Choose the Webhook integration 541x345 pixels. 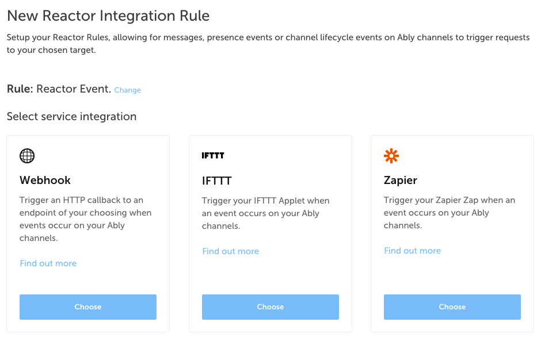(x=88, y=306)
